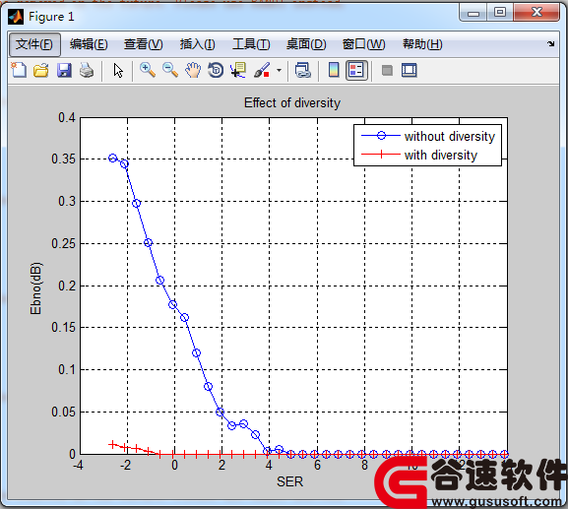Open the 桌面(D) menu
This screenshot has height=509, width=568.
306,44
